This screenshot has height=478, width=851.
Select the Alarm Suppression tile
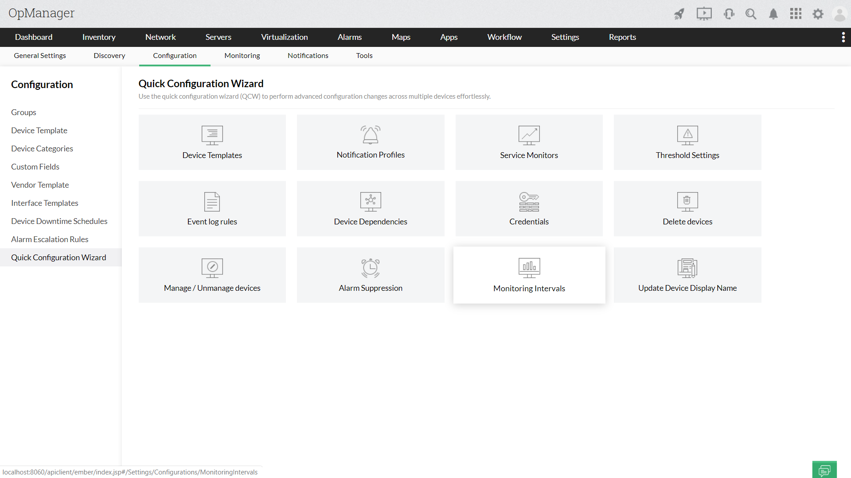(x=371, y=275)
